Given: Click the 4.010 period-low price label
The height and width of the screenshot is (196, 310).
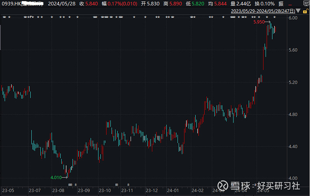Looking at the screenshot, I should (56, 177).
